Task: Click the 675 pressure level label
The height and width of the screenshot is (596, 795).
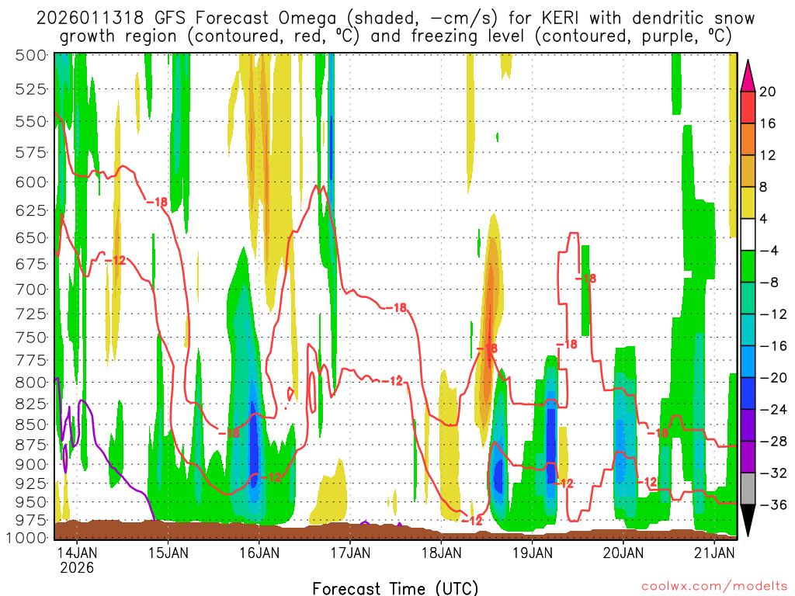Action: 31,264
